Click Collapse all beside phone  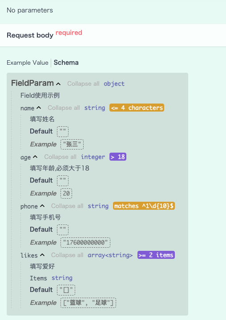(67, 206)
